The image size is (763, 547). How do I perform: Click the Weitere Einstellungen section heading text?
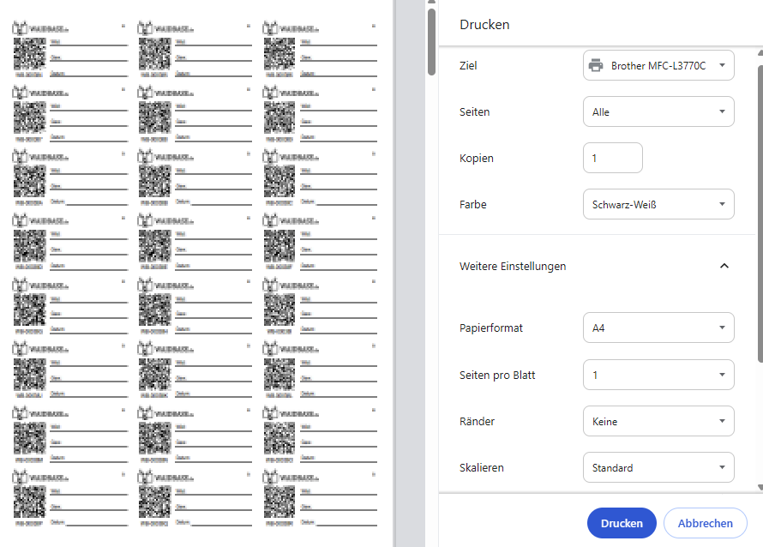point(513,267)
